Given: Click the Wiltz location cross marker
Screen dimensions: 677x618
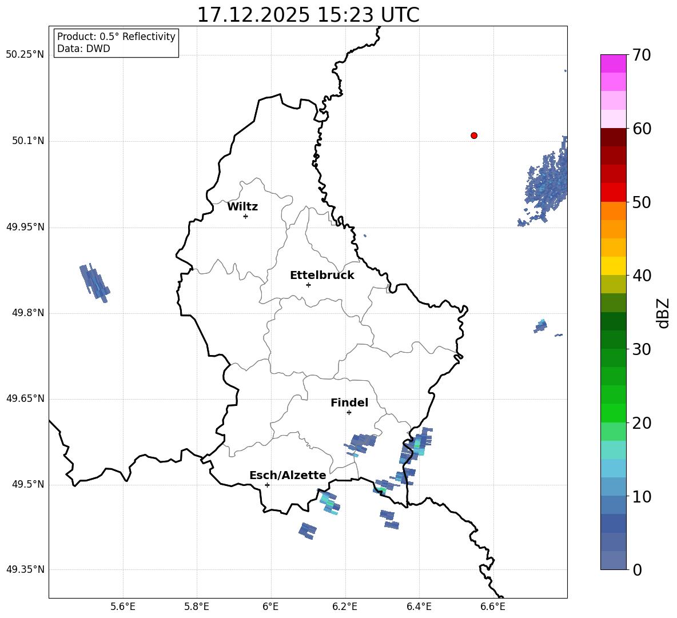Looking at the screenshot, I should pos(245,216).
